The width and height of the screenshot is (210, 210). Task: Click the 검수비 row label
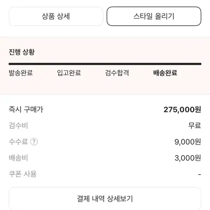18,126
